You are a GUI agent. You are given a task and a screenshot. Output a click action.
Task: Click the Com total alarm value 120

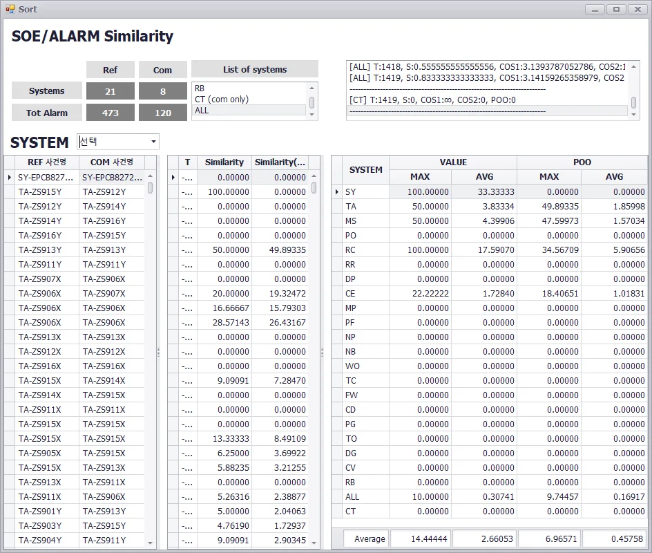[x=162, y=113]
